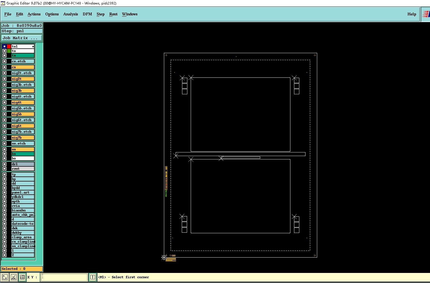Click the zoom-area icon beside XY field
Viewport: 430px width, 283px height.
(5, 277)
